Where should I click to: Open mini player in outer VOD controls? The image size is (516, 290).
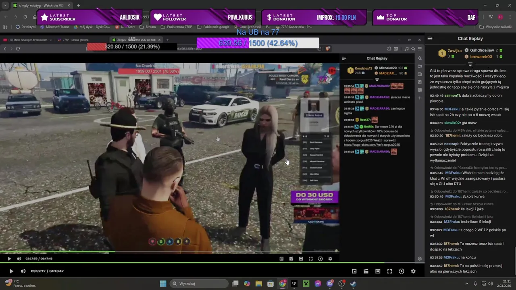(x=354, y=271)
